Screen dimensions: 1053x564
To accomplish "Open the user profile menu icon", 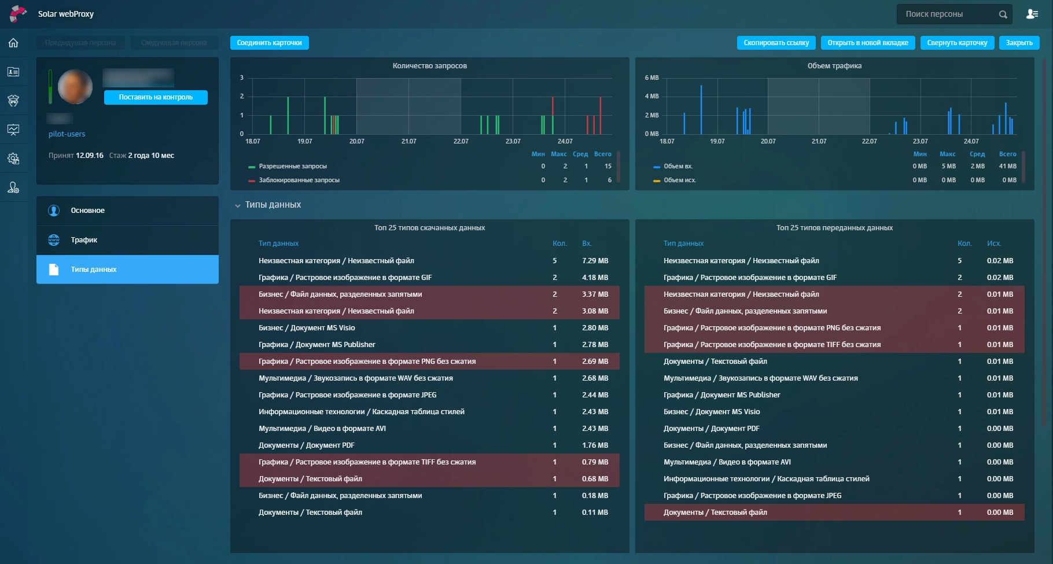I will tap(1032, 14).
